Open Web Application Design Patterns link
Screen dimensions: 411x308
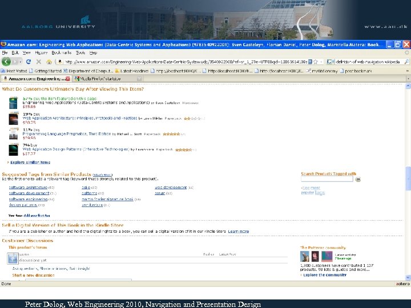76,149
